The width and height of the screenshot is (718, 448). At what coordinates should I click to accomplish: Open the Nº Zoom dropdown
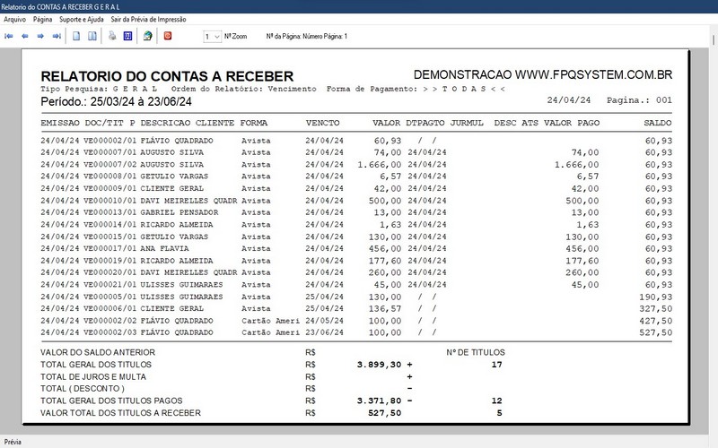213,37
